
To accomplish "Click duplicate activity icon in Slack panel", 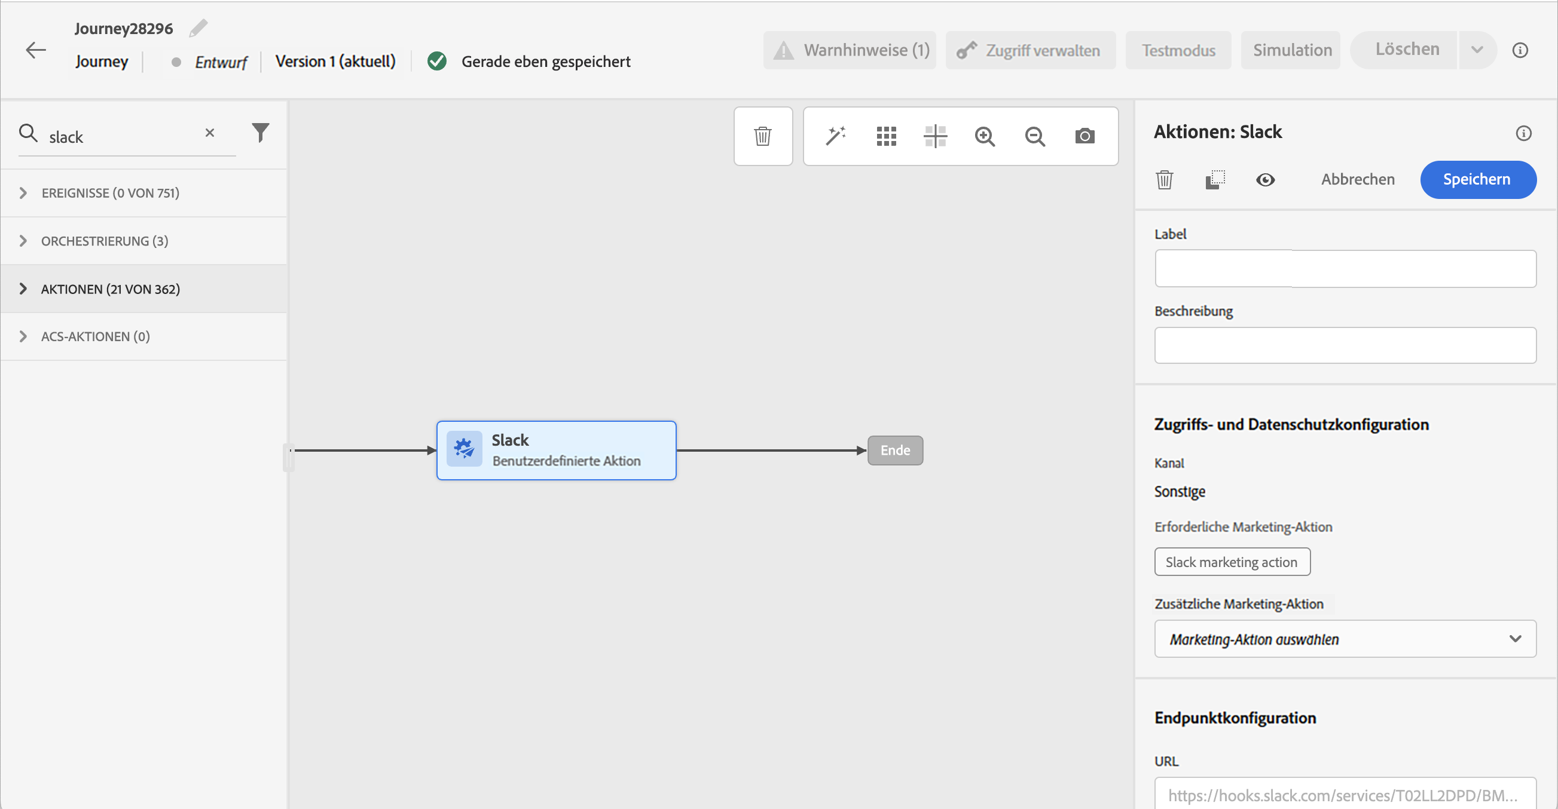I will (1215, 180).
